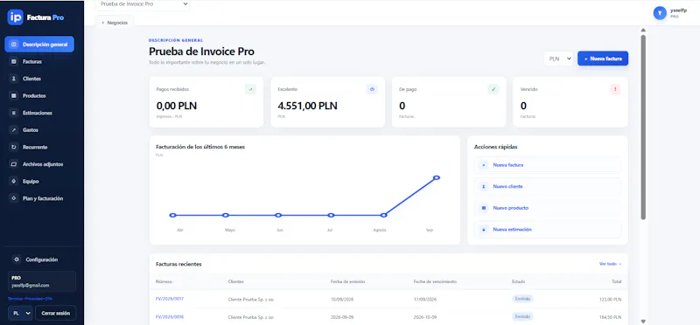700x325 pixels.
Task: Open the Facturas menu item
Action: pyautogui.click(x=39, y=61)
